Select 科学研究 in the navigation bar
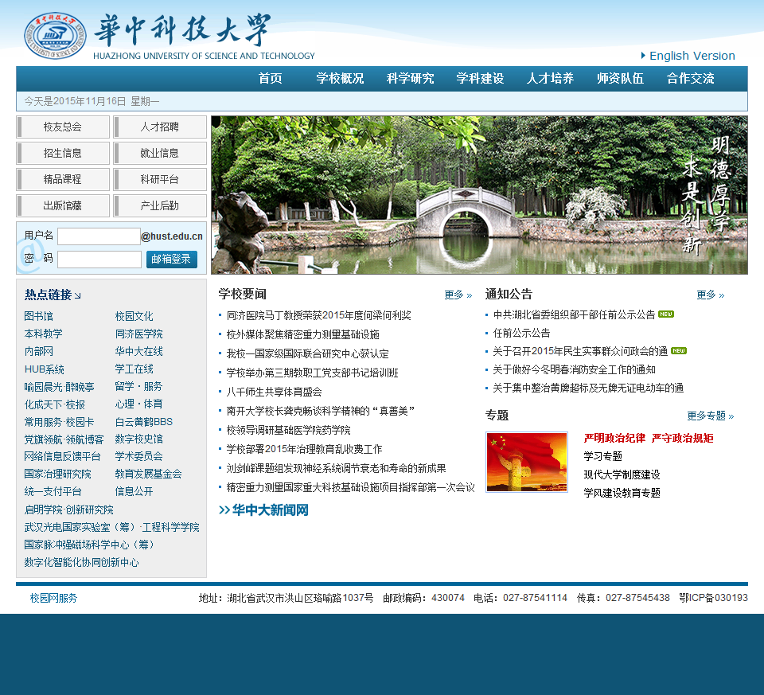This screenshot has height=695, width=764. (410, 79)
